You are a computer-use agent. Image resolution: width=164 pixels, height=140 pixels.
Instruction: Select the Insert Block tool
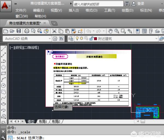(x=4, y=116)
